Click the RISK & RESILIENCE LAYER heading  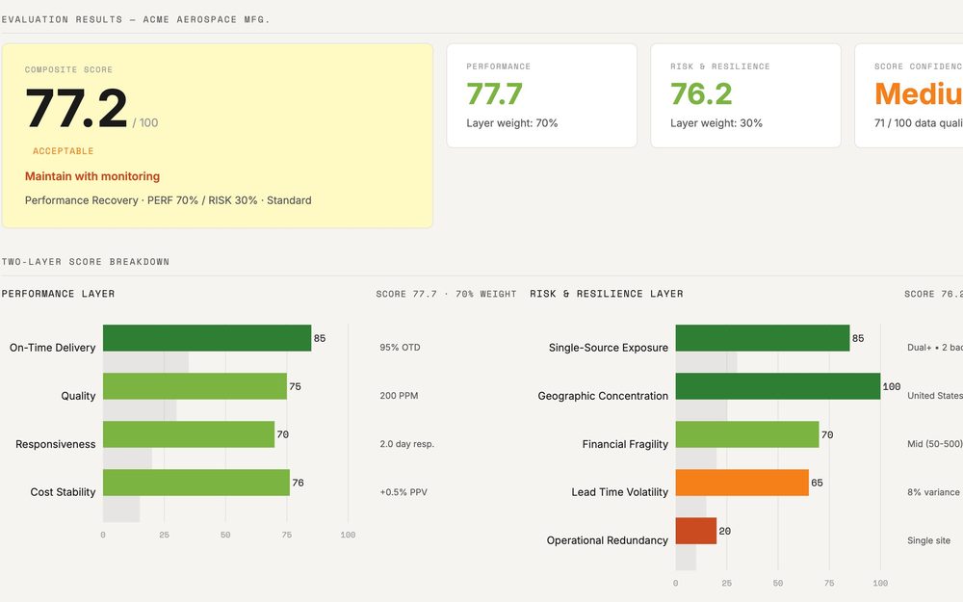606,294
